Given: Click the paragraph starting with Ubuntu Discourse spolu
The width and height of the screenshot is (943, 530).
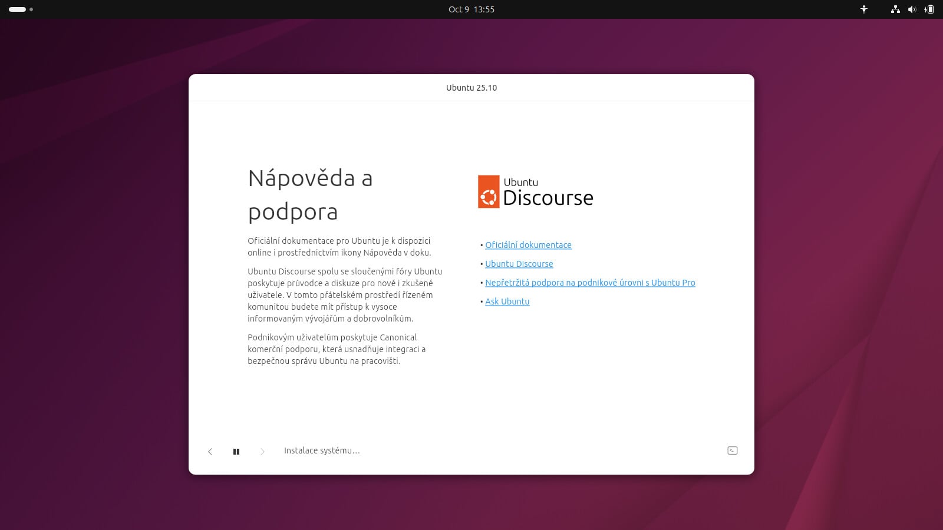Looking at the screenshot, I should click(345, 295).
